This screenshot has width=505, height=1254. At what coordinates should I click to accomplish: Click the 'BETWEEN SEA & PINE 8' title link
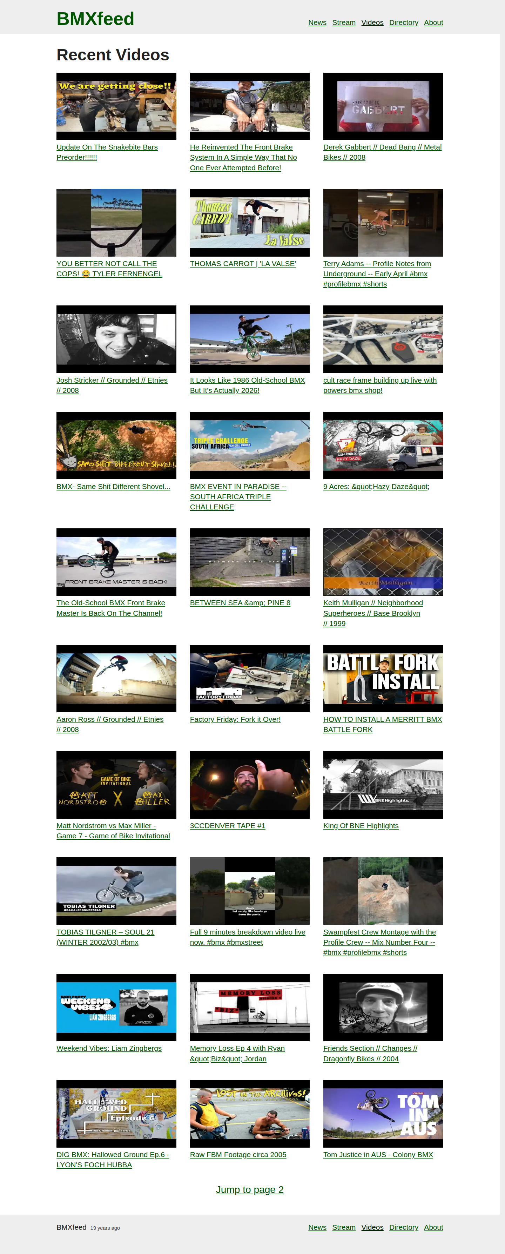pyautogui.click(x=240, y=603)
